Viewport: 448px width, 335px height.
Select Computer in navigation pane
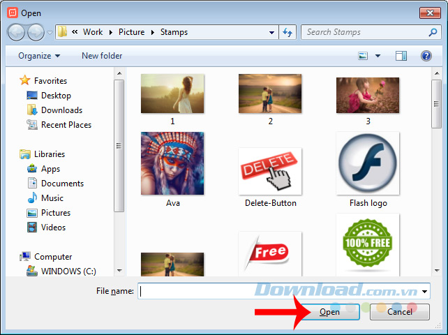pyautogui.click(x=53, y=257)
